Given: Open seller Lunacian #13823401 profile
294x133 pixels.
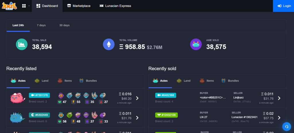Looking at the screenshot, I should pos(244,117).
